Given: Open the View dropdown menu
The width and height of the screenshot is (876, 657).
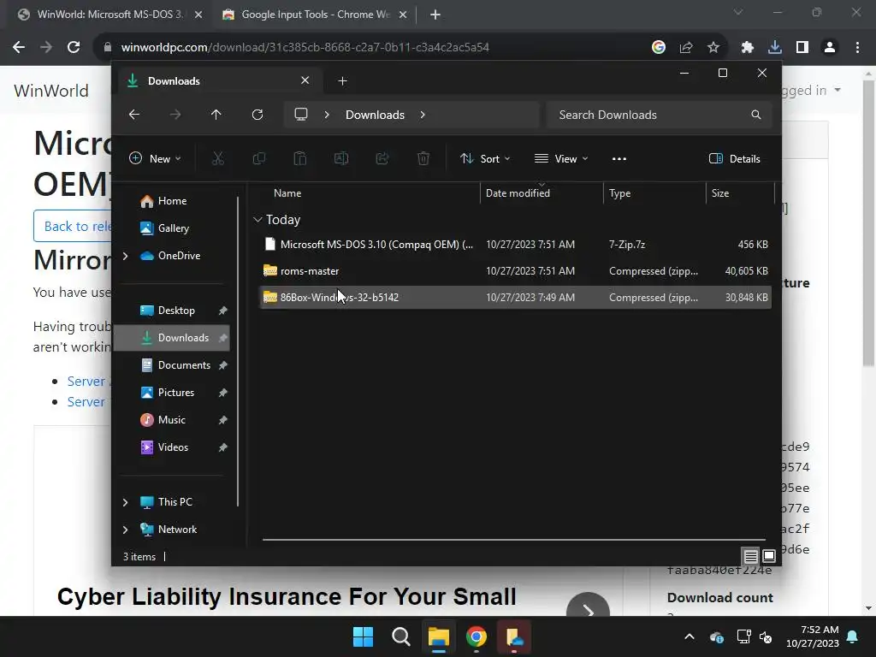Looking at the screenshot, I should (x=561, y=158).
